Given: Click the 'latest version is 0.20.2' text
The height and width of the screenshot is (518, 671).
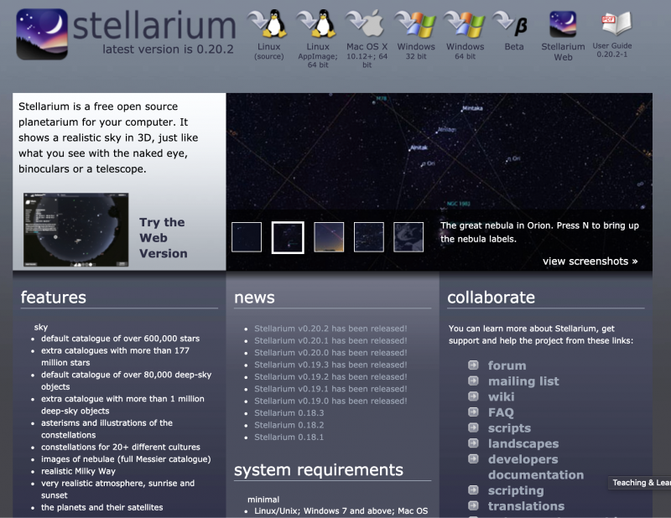Looking at the screenshot, I should click(x=169, y=49).
